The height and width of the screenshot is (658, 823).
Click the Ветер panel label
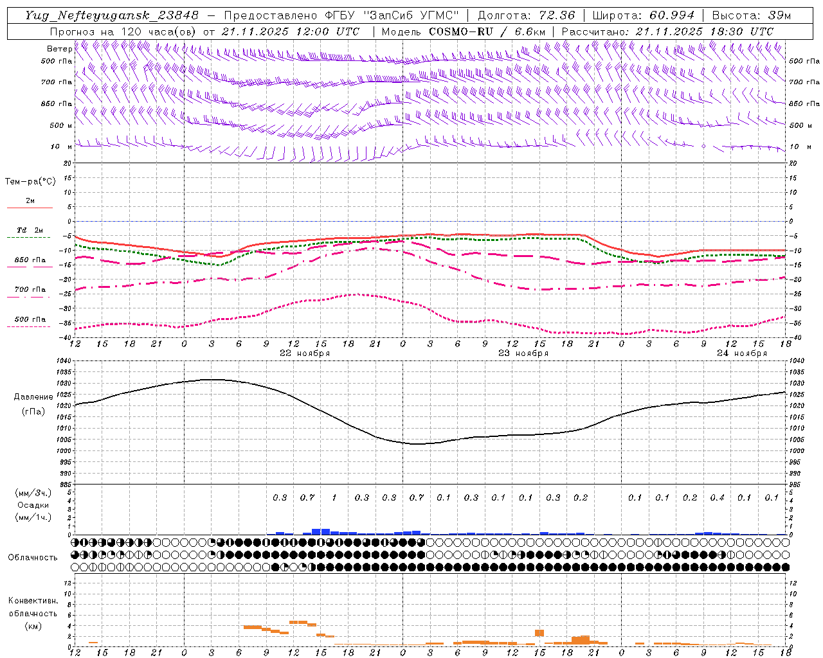tap(59, 49)
